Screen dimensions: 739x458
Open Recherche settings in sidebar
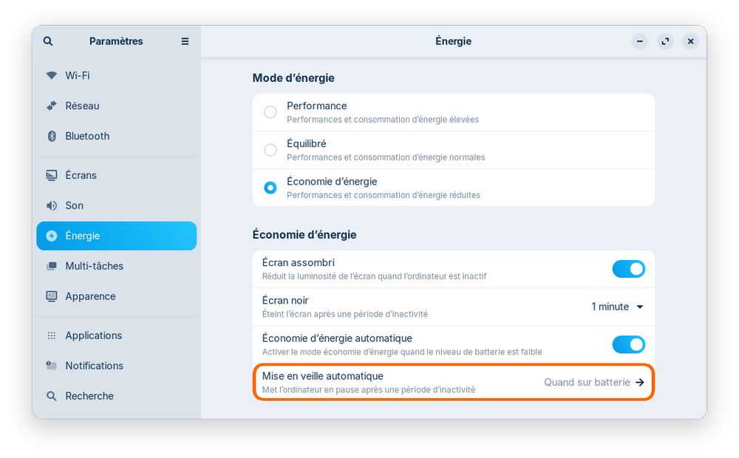[89, 396]
